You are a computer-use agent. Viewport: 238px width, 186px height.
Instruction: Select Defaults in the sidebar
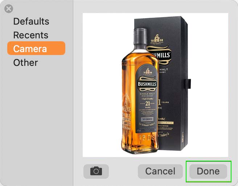(31, 21)
